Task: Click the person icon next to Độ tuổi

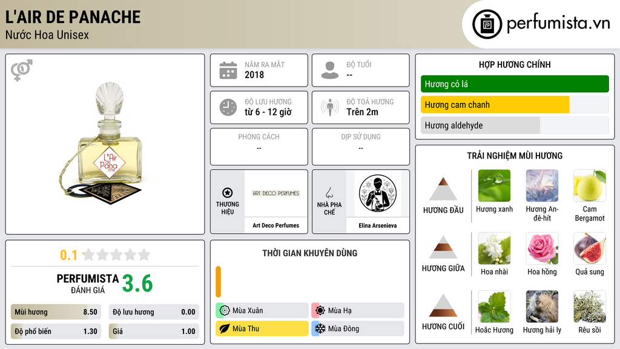Action: coord(330,70)
